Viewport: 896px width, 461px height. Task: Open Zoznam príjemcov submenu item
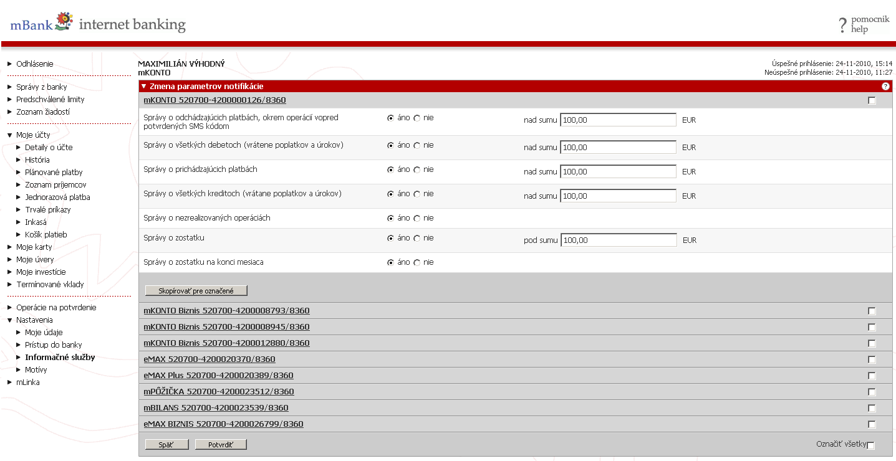55,184
